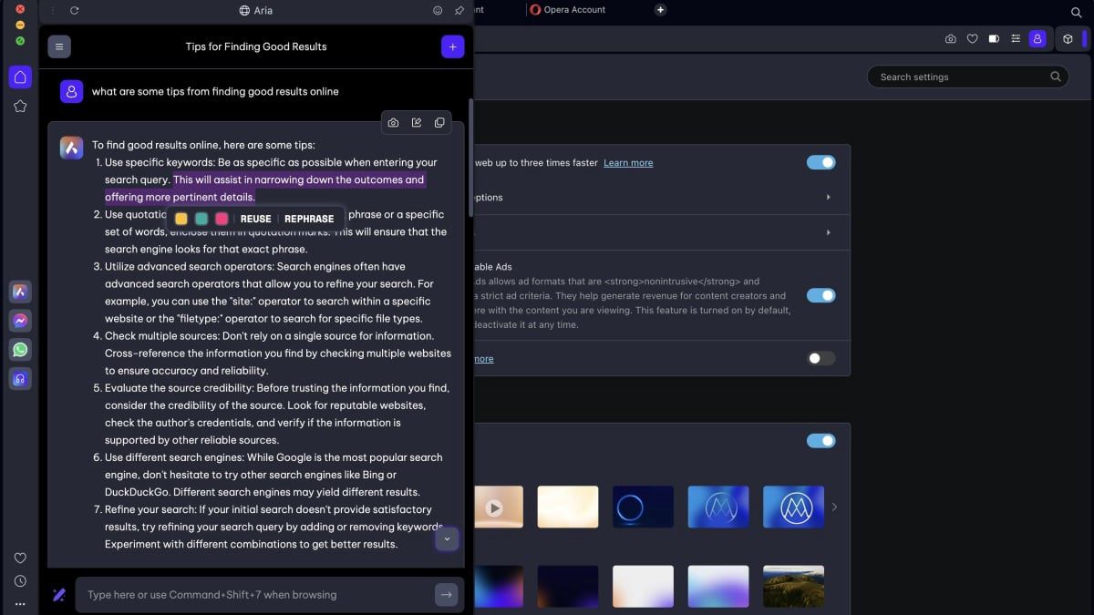Disable the three-times-faster browsing toggle
Image resolution: width=1094 pixels, height=615 pixels.
pyautogui.click(x=820, y=162)
